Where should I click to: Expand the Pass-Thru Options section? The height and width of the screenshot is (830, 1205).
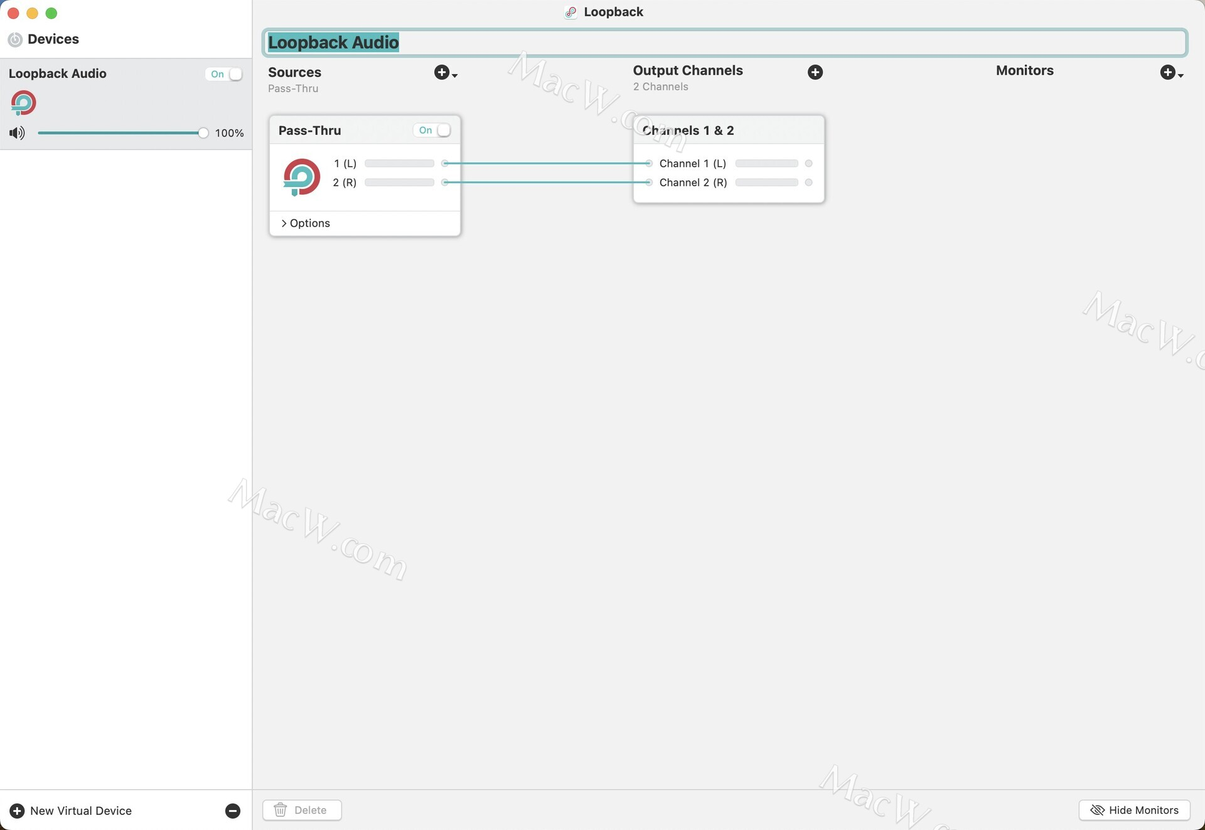click(306, 223)
